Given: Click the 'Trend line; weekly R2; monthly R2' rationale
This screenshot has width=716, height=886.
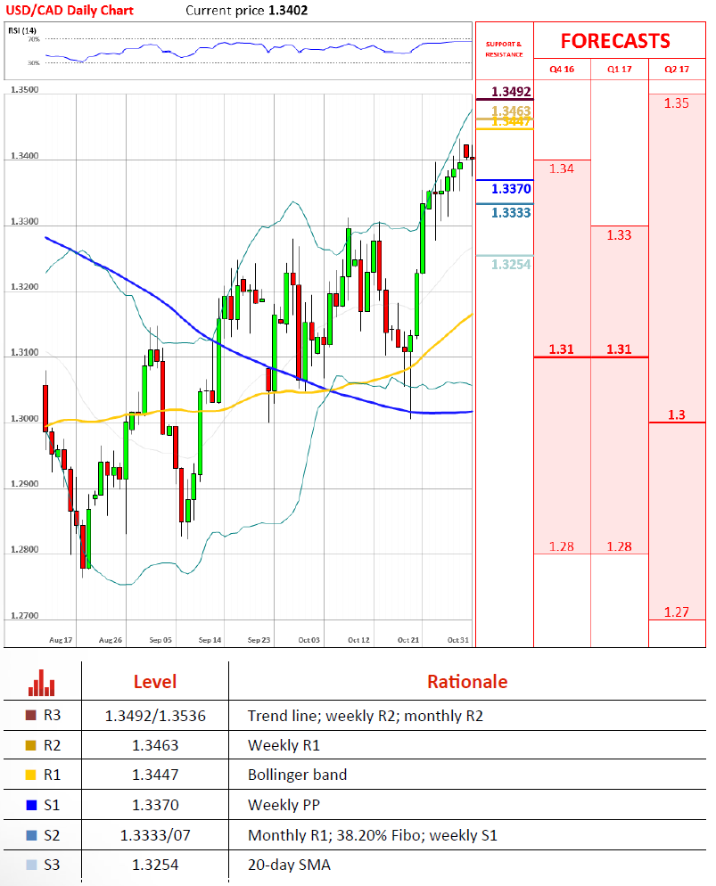Looking at the screenshot, I should click(x=365, y=716).
